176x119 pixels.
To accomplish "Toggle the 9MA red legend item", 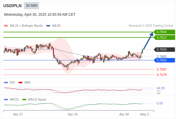I will coord(24,82).
